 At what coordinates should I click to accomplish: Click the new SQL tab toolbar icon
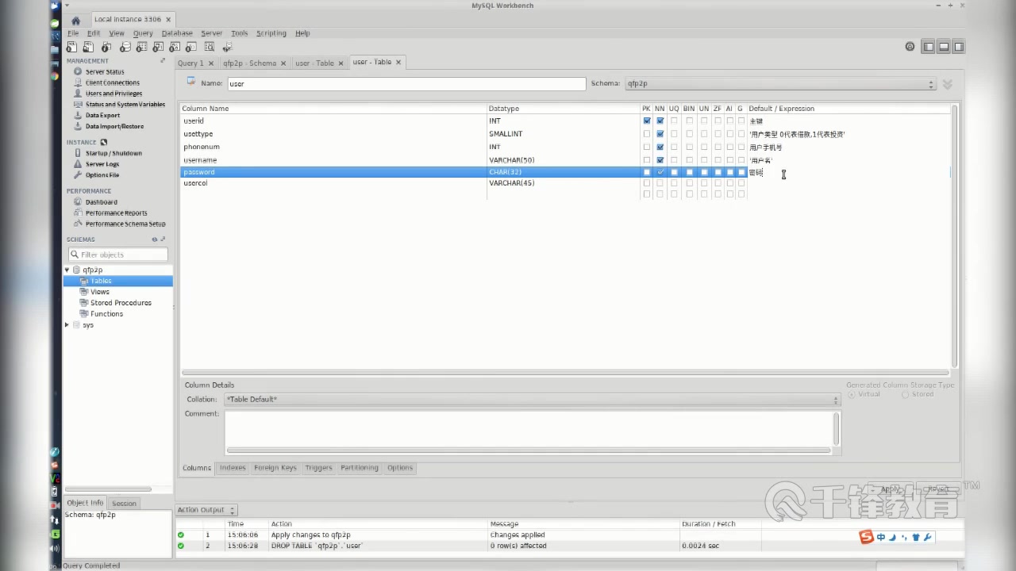[x=71, y=48]
